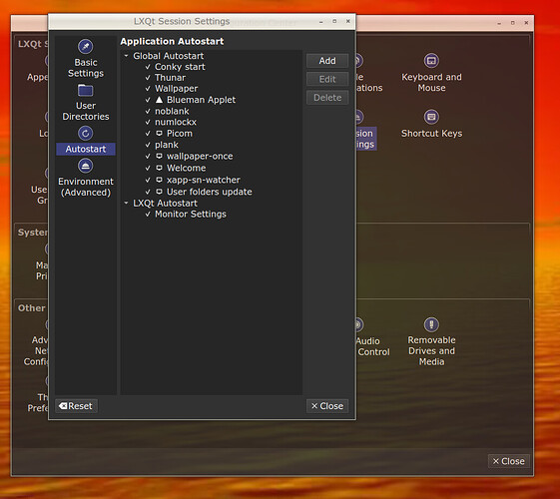The width and height of the screenshot is (560, 499).
Task: Close the Session Settings dialog via Close button
Action: [x=327, y=406]
